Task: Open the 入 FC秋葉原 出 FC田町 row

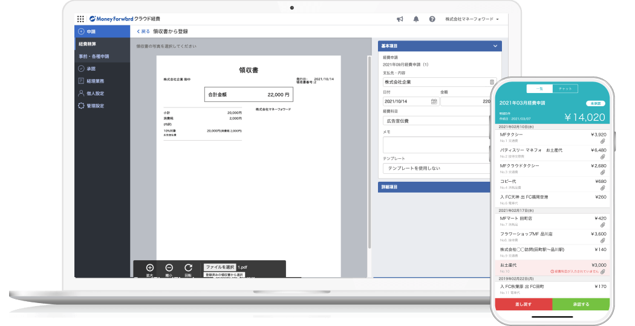Action: pos(553,289)
